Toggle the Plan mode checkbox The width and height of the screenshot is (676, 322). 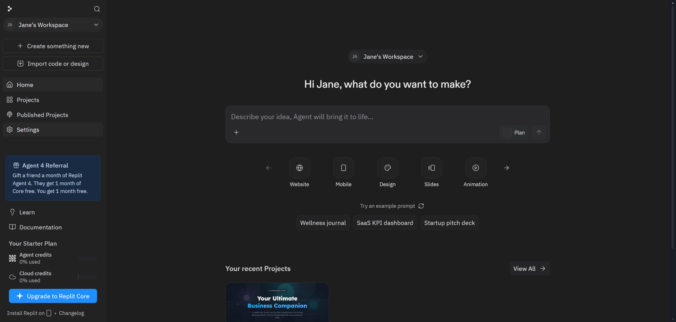click(x=507, y=132)
